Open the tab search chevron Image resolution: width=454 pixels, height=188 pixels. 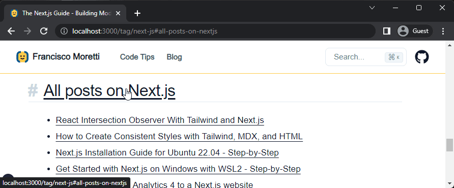pyautogui.click(x=373, y=8)
